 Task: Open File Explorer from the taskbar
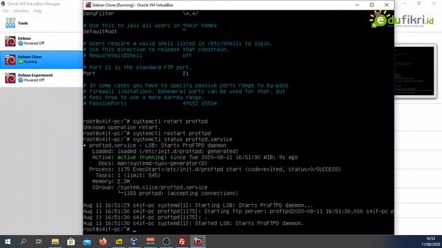coord(55,242)
